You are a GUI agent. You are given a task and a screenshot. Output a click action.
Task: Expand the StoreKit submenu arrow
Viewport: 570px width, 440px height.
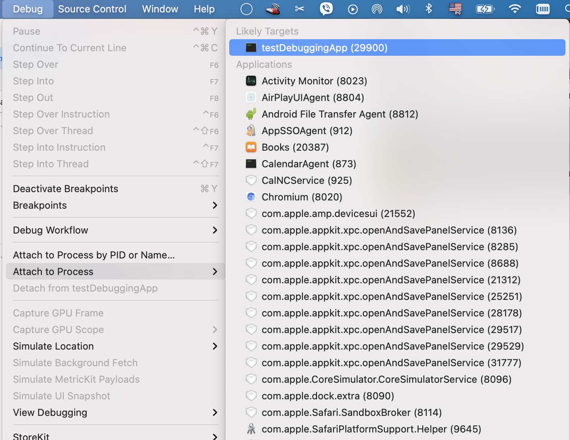[215, 437]
